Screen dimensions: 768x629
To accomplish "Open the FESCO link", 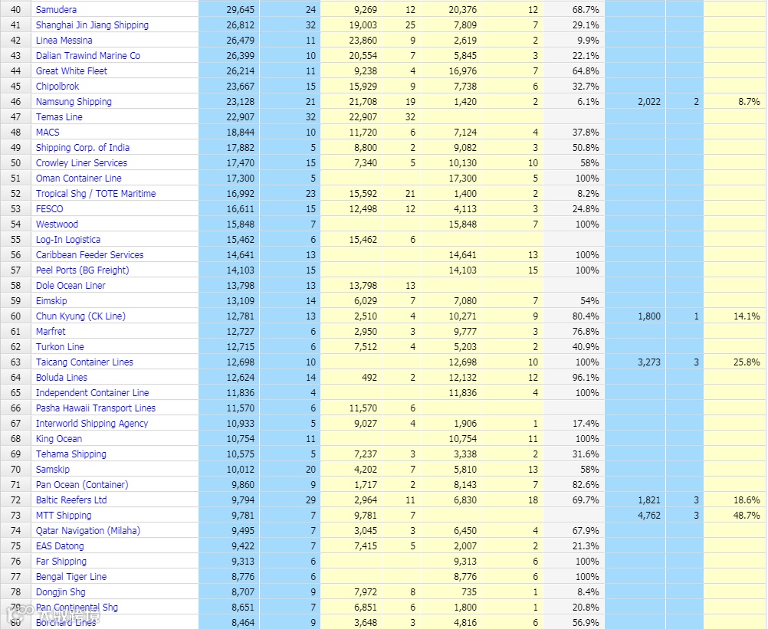I will click(50, 209).
